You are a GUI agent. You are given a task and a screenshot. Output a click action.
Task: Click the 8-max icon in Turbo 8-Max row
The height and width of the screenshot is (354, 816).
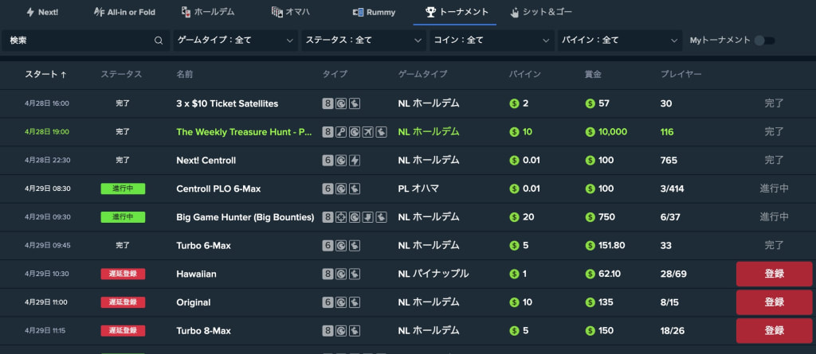328,331
